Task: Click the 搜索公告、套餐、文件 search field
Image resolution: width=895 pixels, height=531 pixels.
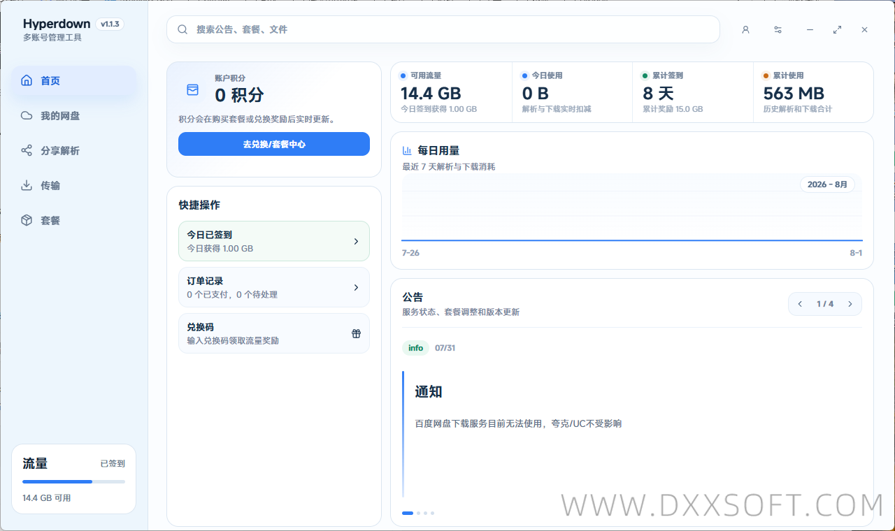Action: coord(443,29)
